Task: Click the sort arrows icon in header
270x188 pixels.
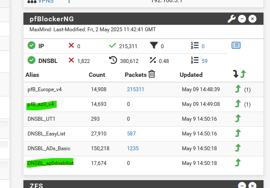Action: tap(239, 74)
